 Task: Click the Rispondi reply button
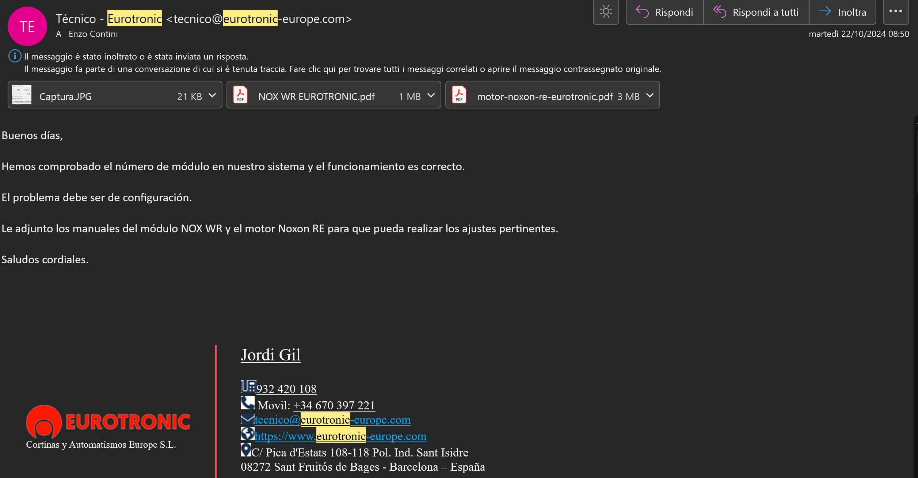pyautogui.click(x=664, y=12)
